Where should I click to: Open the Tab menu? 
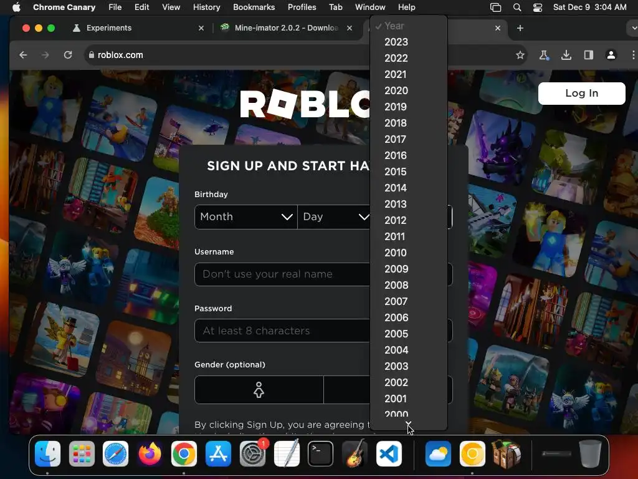336,7
